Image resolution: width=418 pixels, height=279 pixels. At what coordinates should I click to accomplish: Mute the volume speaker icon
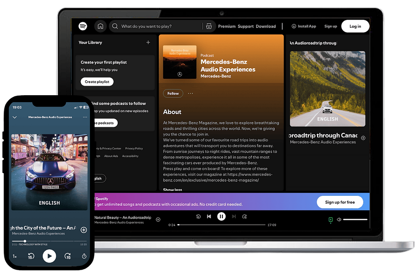click(339, 220)
